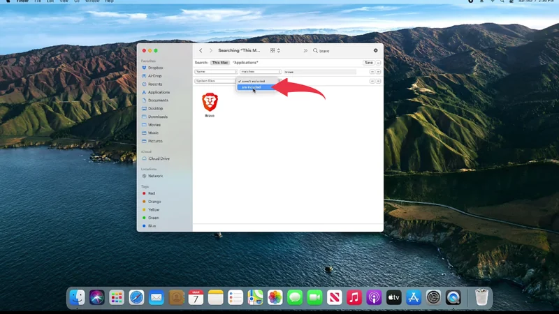Viewport: 559px width, 314px height.
Task: Open the Brave app in search results
Action: (210, 103)
